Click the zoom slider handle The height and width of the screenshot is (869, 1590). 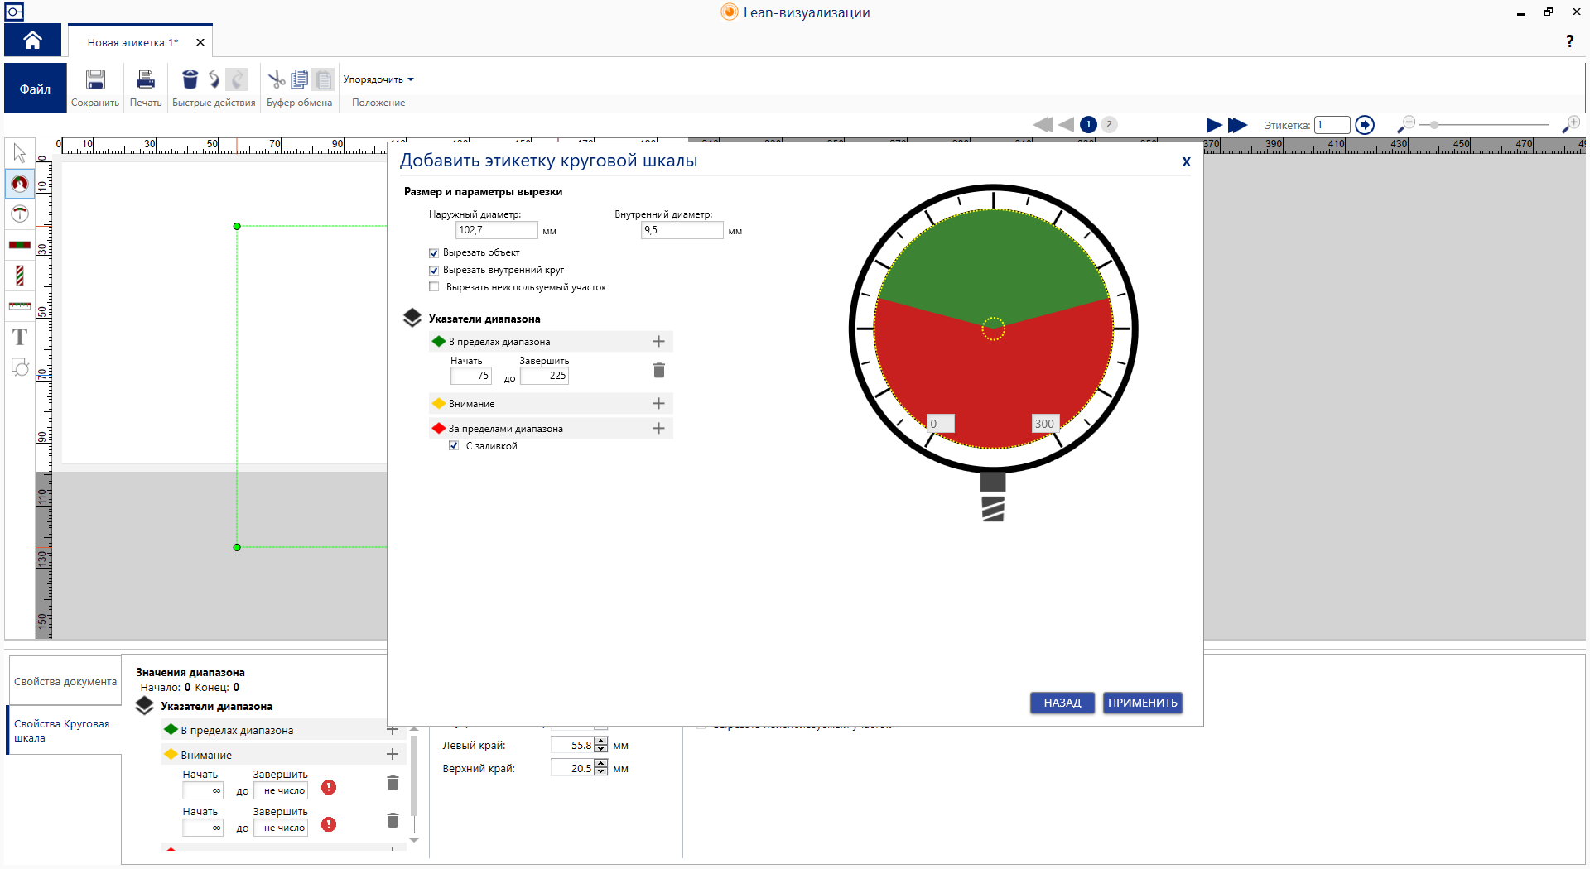(x=1434, y=125)
